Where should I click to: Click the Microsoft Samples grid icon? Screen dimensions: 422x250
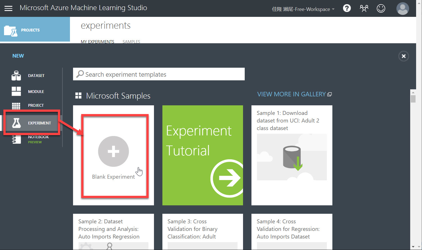[x=78, y=96]
